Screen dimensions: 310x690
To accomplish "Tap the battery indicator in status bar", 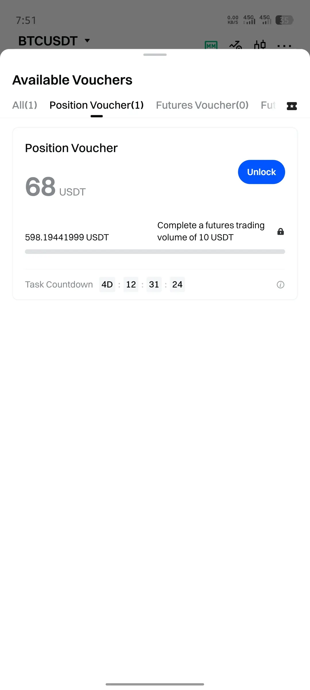I will pyautogui.click(x=284, y=20).
